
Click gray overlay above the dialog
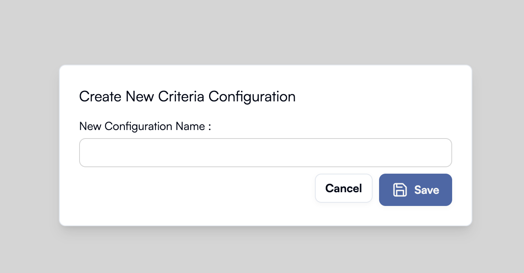[262, 31]
